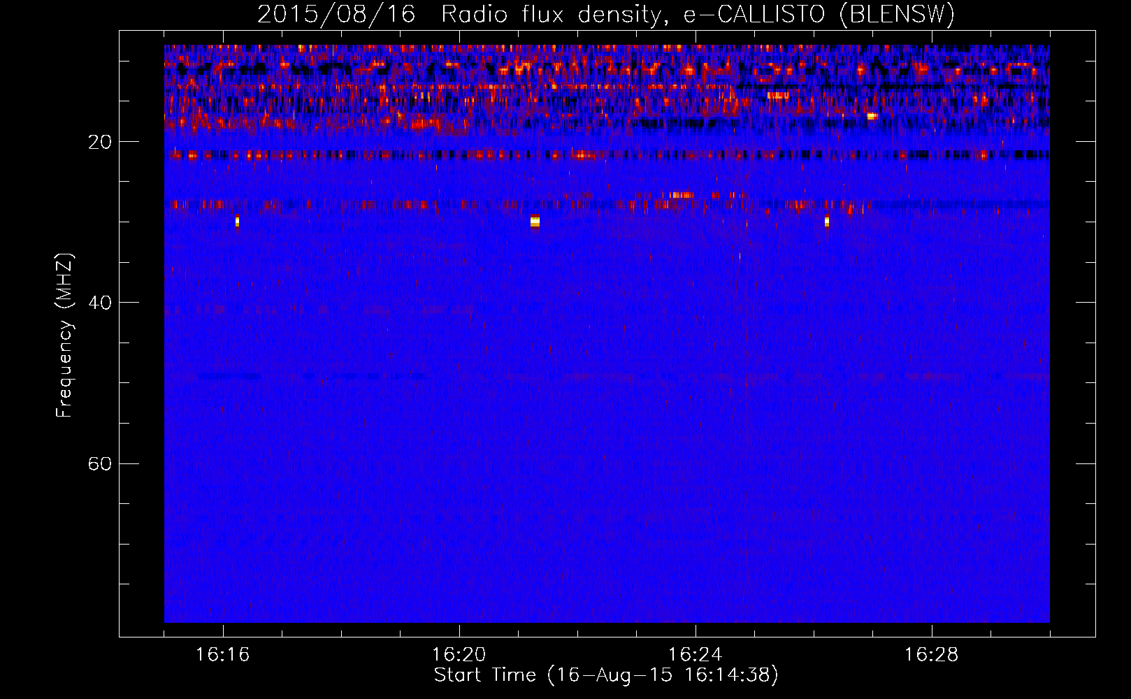Click the plot title mentioning e-CALLISTO (BLENSW)
This screenshot has width=1131, height=699.
tap(606, 14)
